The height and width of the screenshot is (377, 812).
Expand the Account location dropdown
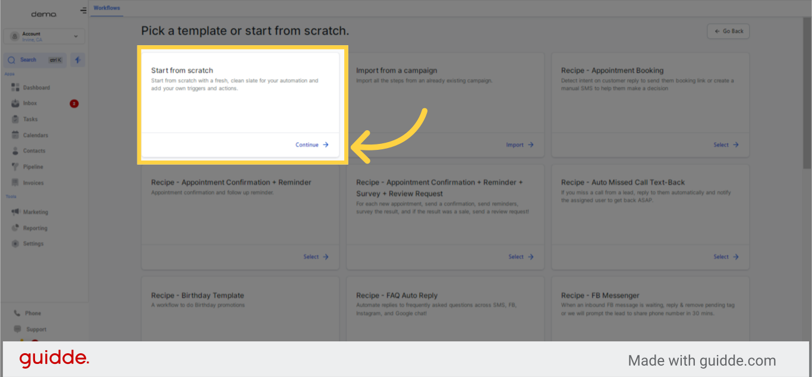[75, 36]
